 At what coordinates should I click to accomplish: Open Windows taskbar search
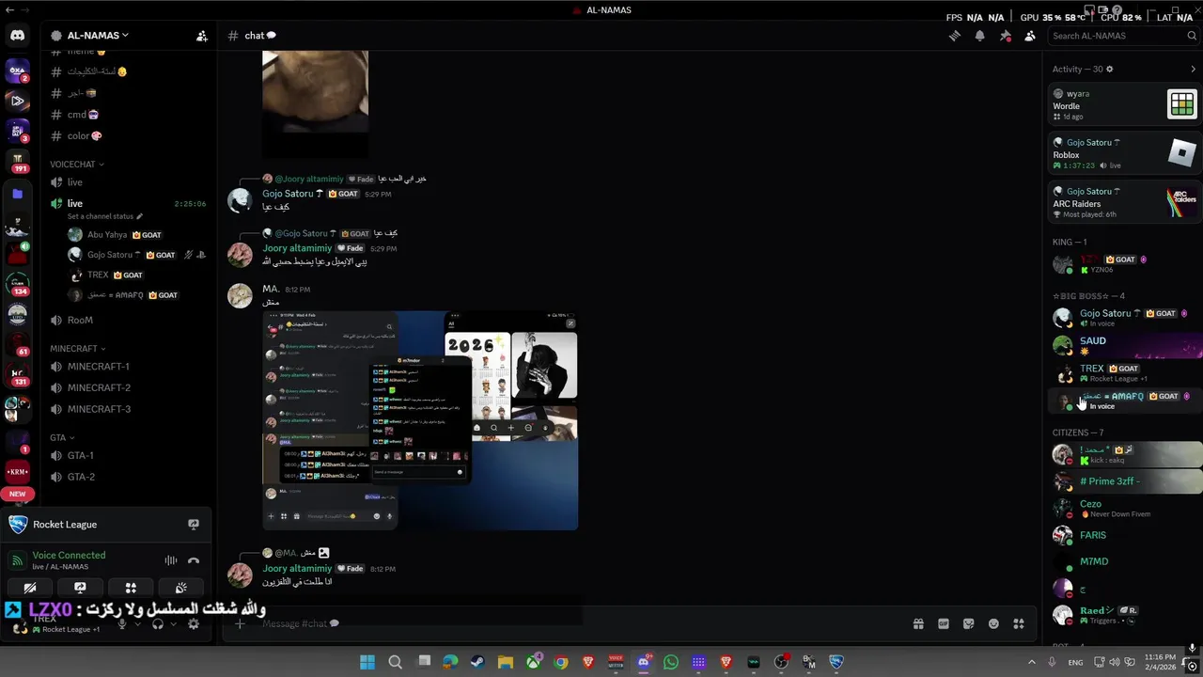click(x=395, y=662)
